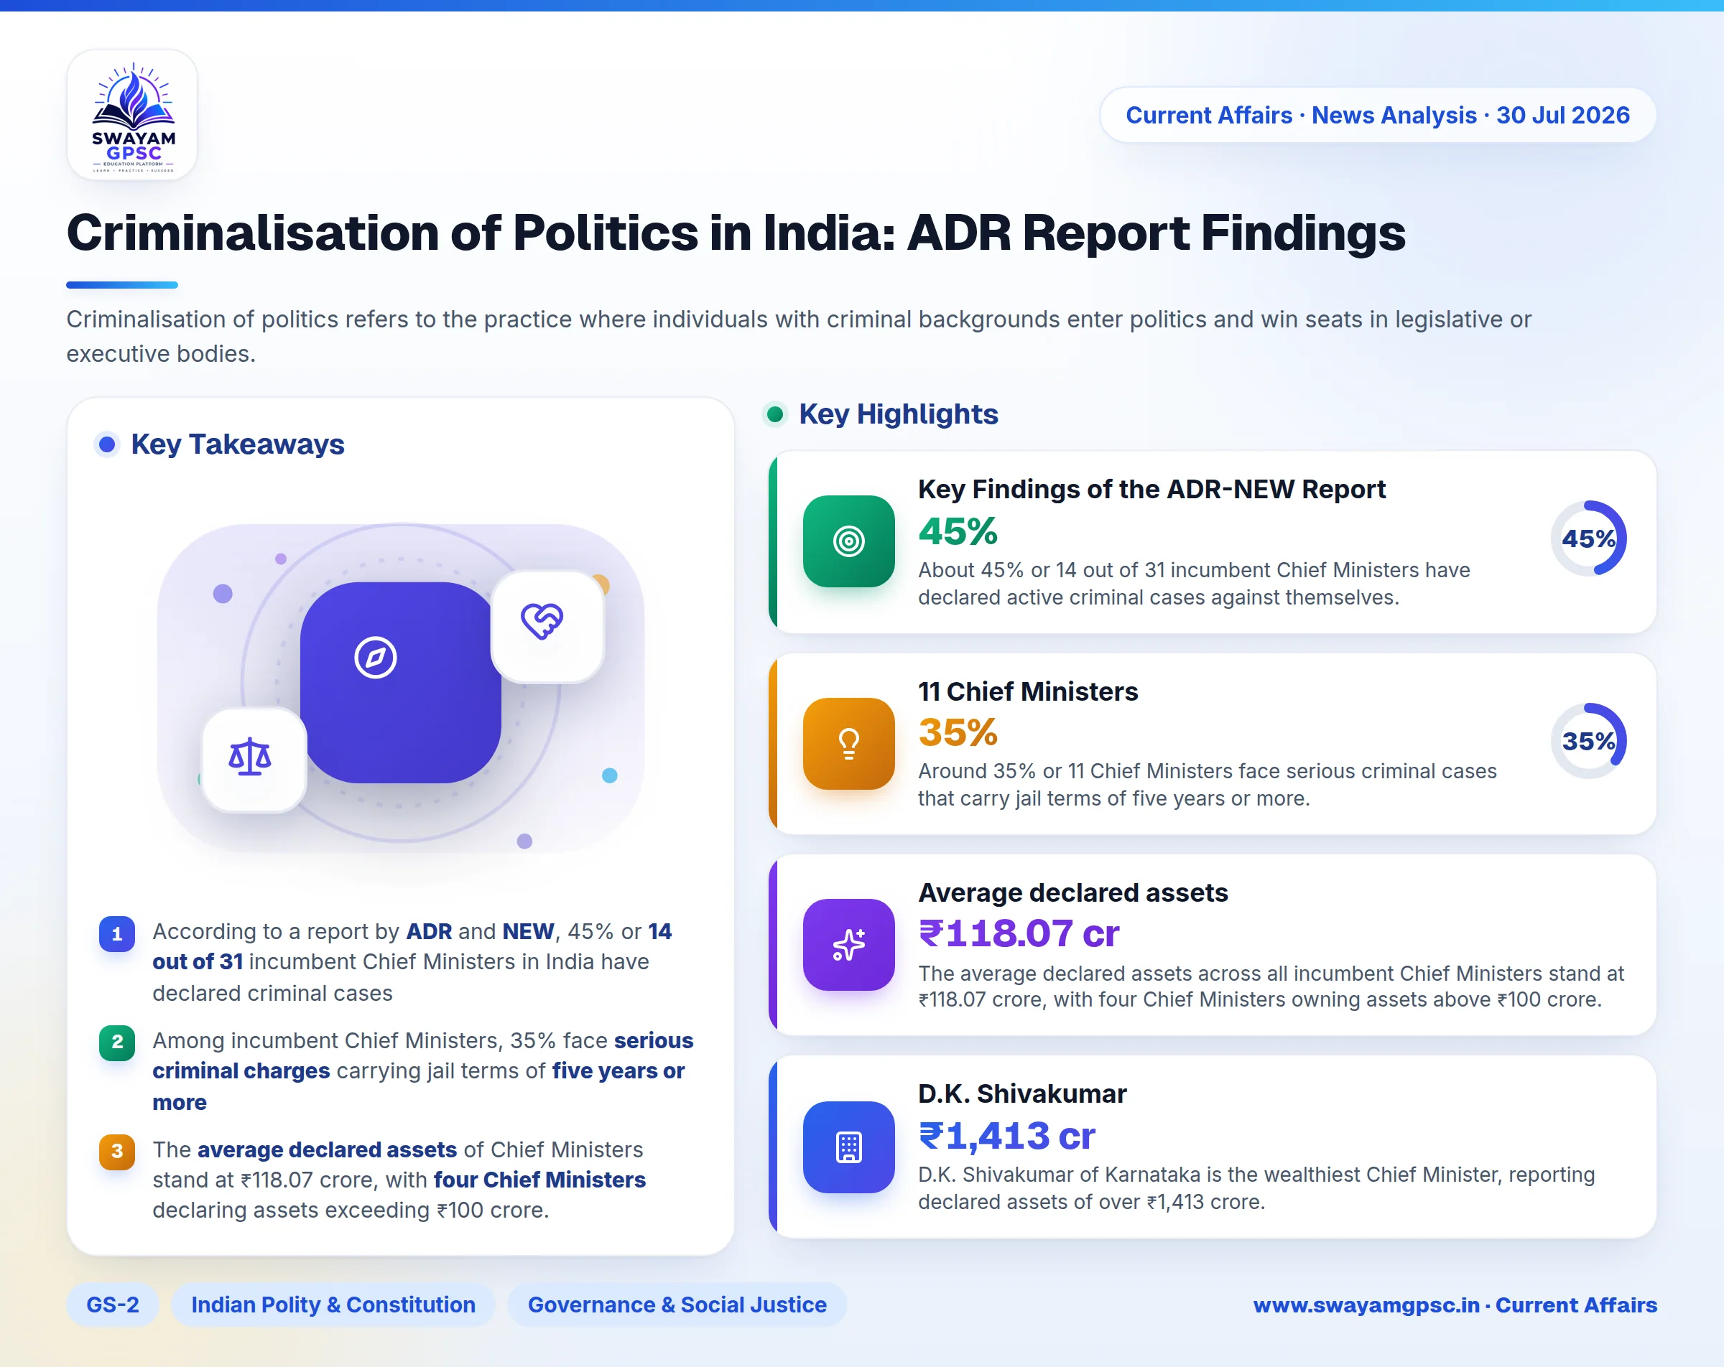This screenshot has height=1367, width=1724.
Task: Click the ₹1,413 cr figure
Action: tap(1006, 1136)
